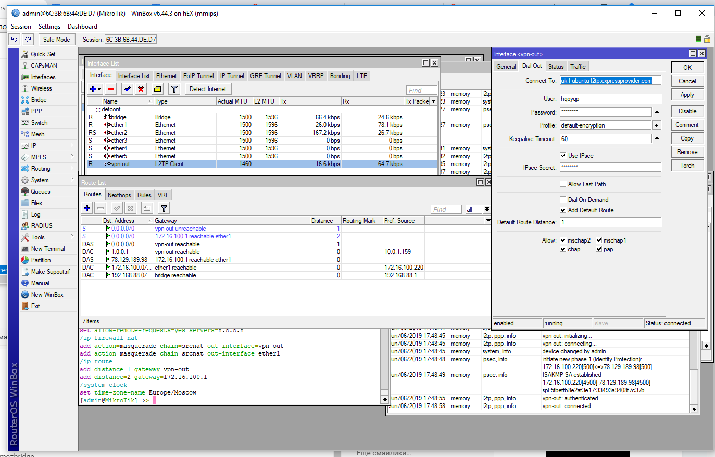The image size is (715, 457).
Task: Collapse Password field arrow
Action: pos(657,112)
